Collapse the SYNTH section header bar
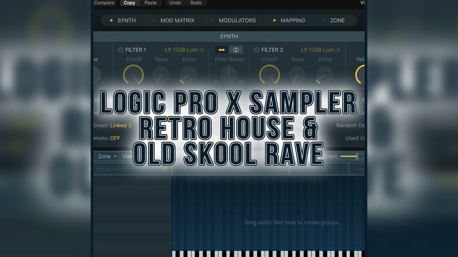The image size is (458, 257). pyautogui.click(x=229, y=36)
